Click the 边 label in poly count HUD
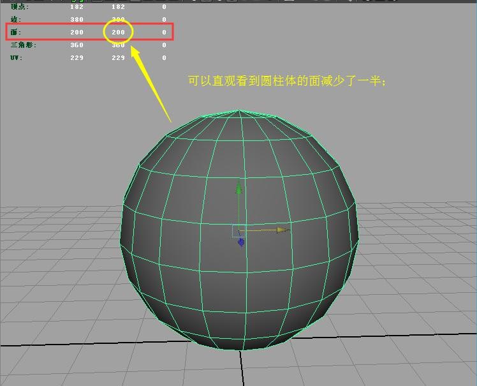The height and width of the screenshot is (386, 477). tap(16, 19)
